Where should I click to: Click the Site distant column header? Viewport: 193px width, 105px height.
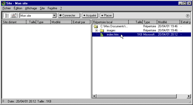pos(14,22)
